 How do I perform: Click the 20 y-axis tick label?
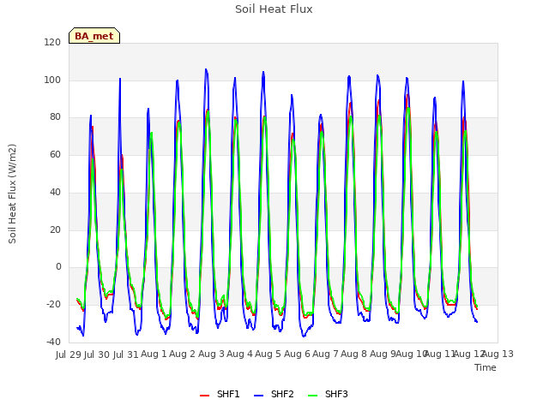tap(55, 229)
